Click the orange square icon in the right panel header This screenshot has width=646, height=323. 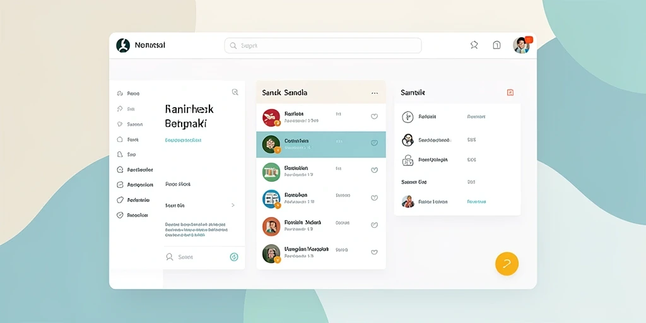point(510,93)
